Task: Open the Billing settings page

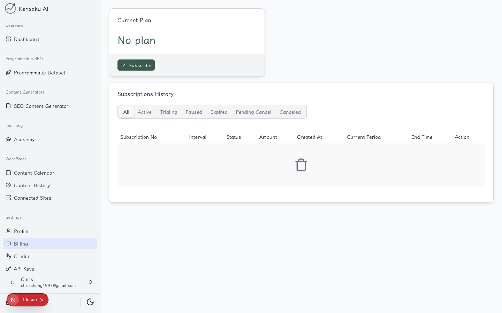Action: (21, 243)
